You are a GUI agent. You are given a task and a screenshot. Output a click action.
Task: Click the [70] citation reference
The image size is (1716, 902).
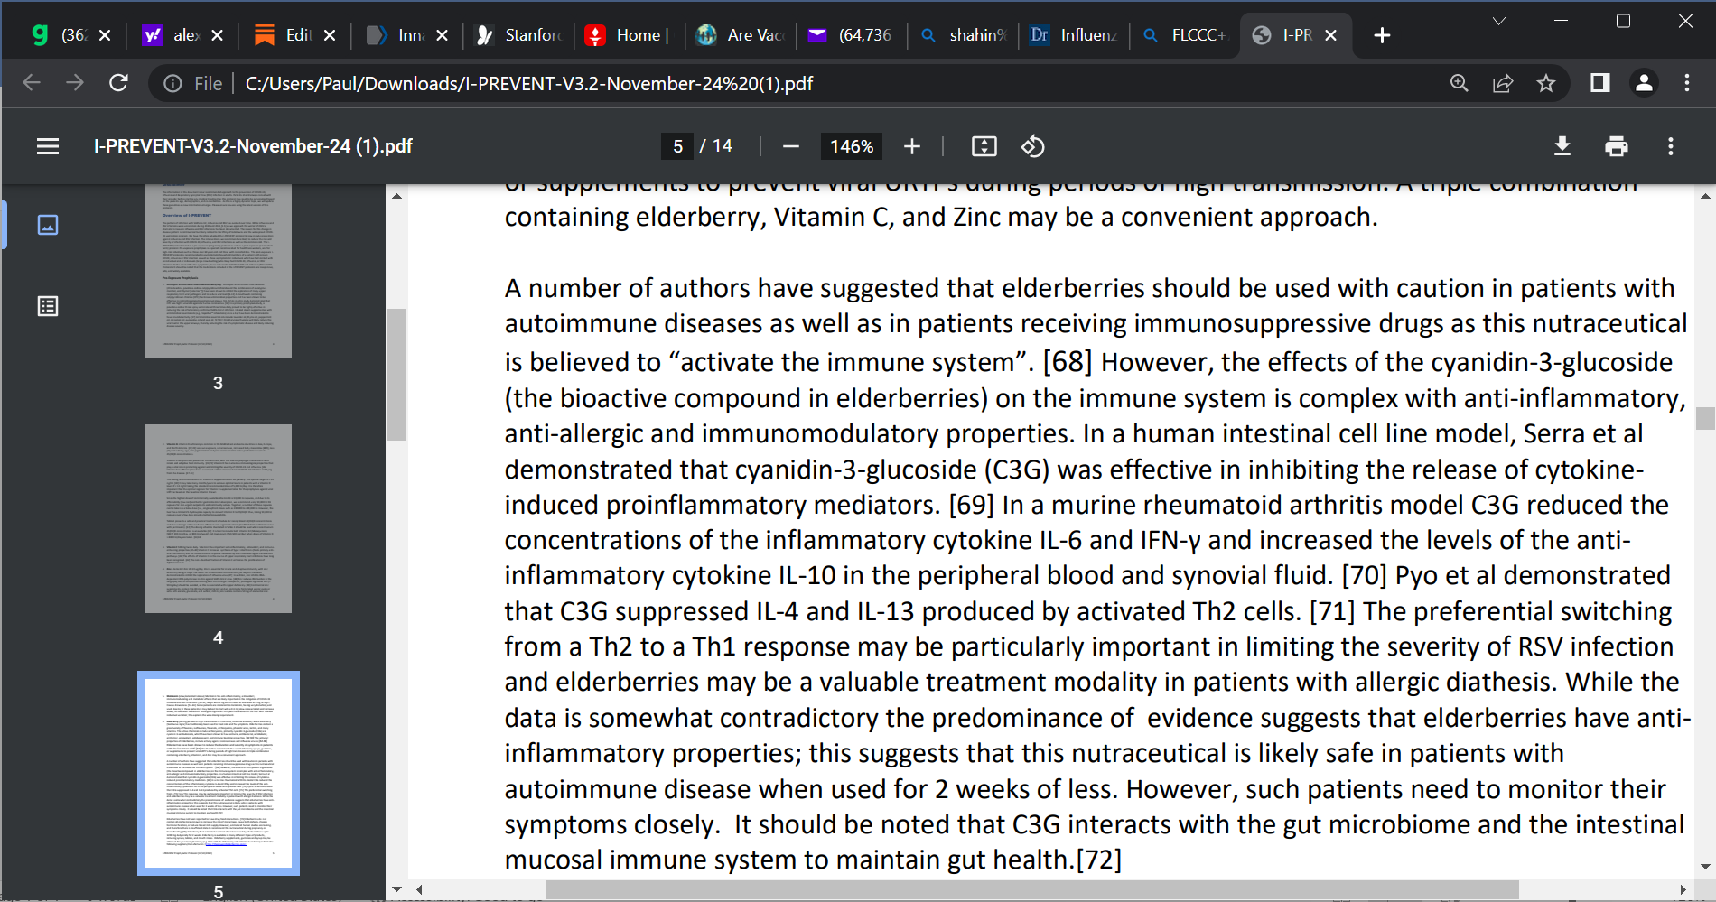pyautogui.click(x=1364, y=575)
